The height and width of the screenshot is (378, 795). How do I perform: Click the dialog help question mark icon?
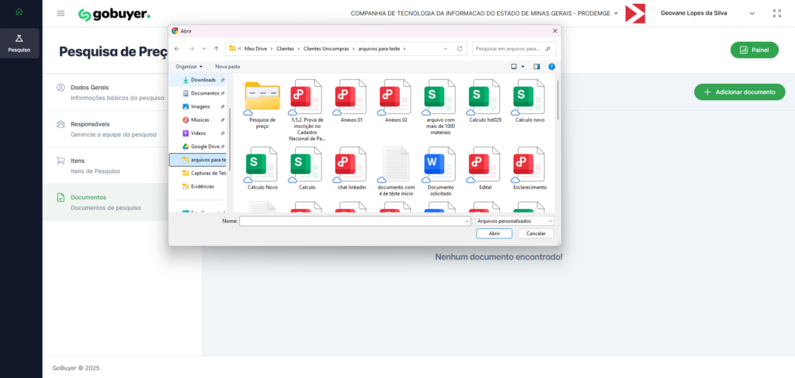click(551, 67)
